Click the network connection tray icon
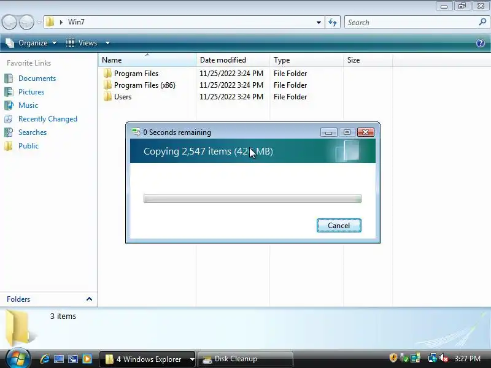Image resolution: width=491 pixels, height=368 pixels. (x=433, y=358)
